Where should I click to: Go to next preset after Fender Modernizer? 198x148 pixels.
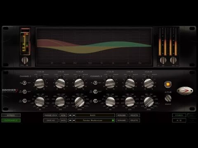pyautogui.click(x=74, y=120)
